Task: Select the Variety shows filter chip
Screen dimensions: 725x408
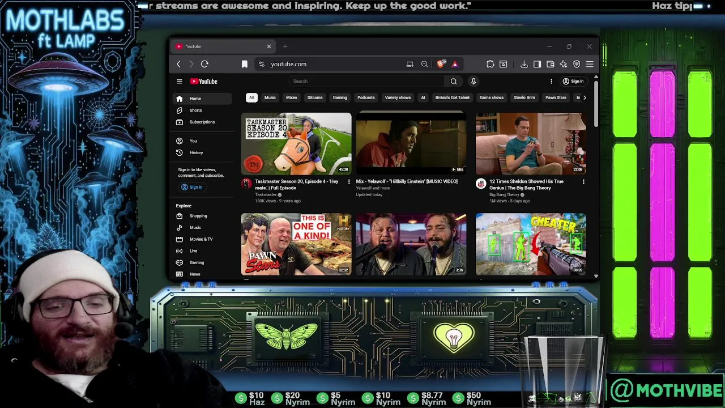Action: click(398, 97)
